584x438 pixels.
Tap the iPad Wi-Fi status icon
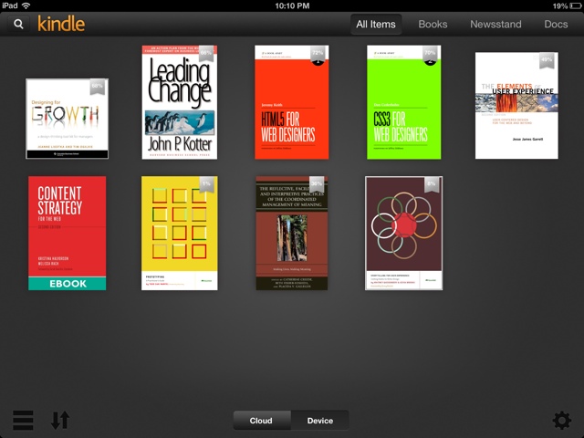[x=26, y=5]
